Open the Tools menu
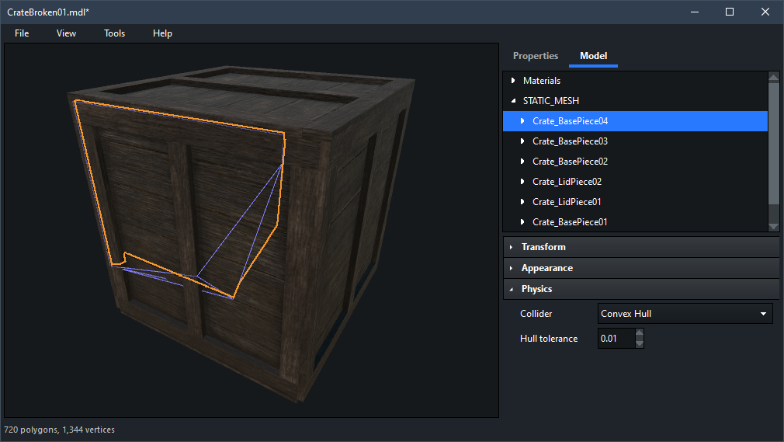 coord(115,33)
